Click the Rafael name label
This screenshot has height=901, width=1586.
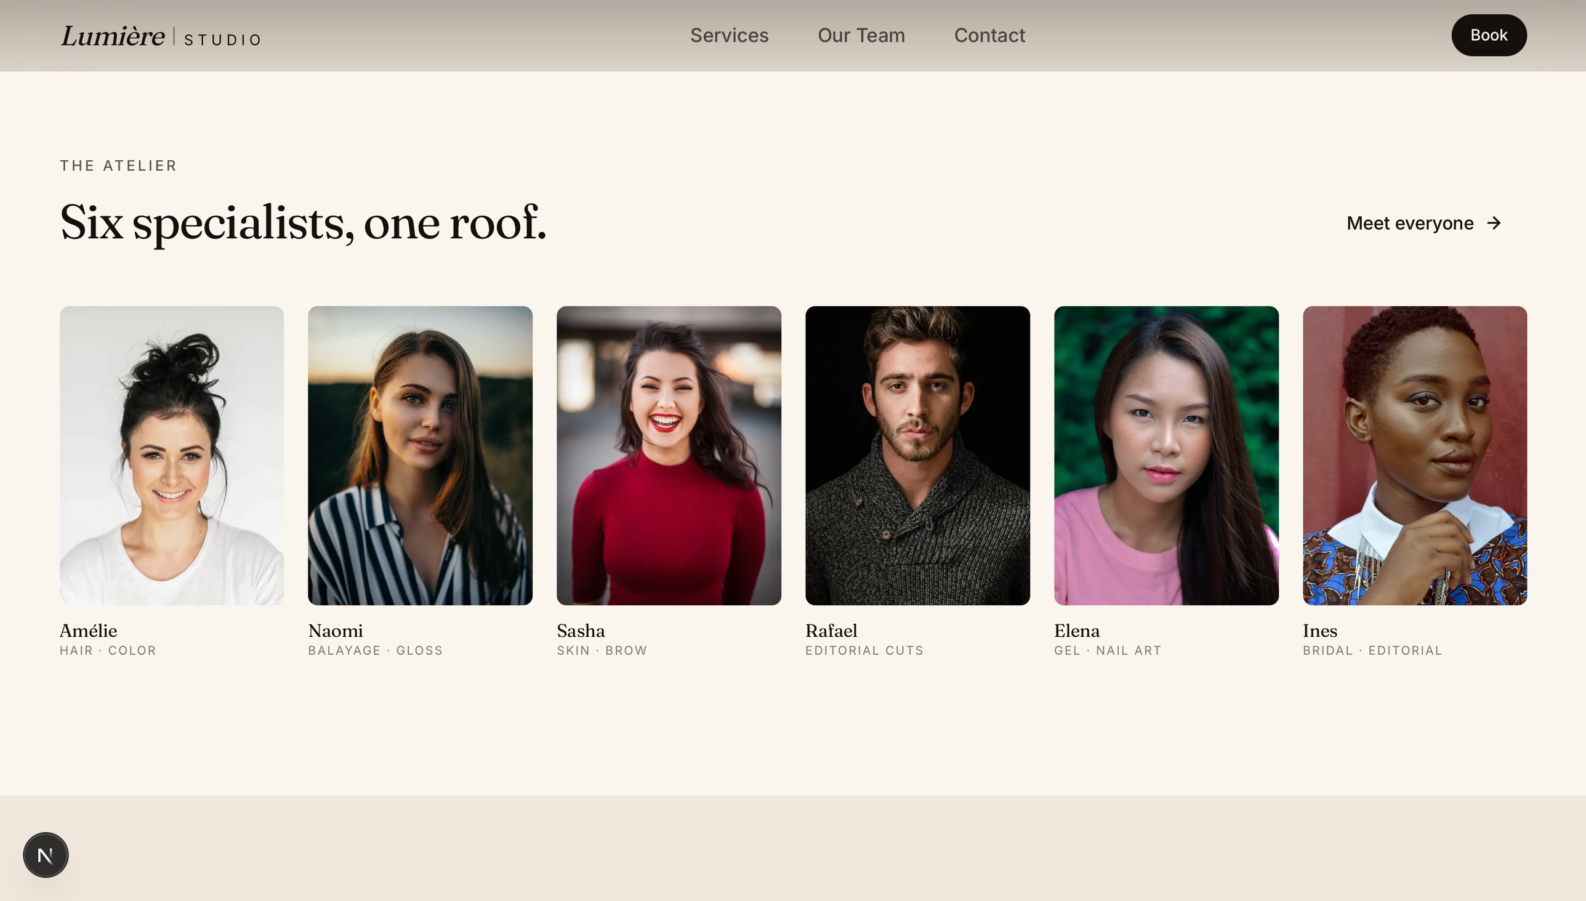[x=831, y=631]
